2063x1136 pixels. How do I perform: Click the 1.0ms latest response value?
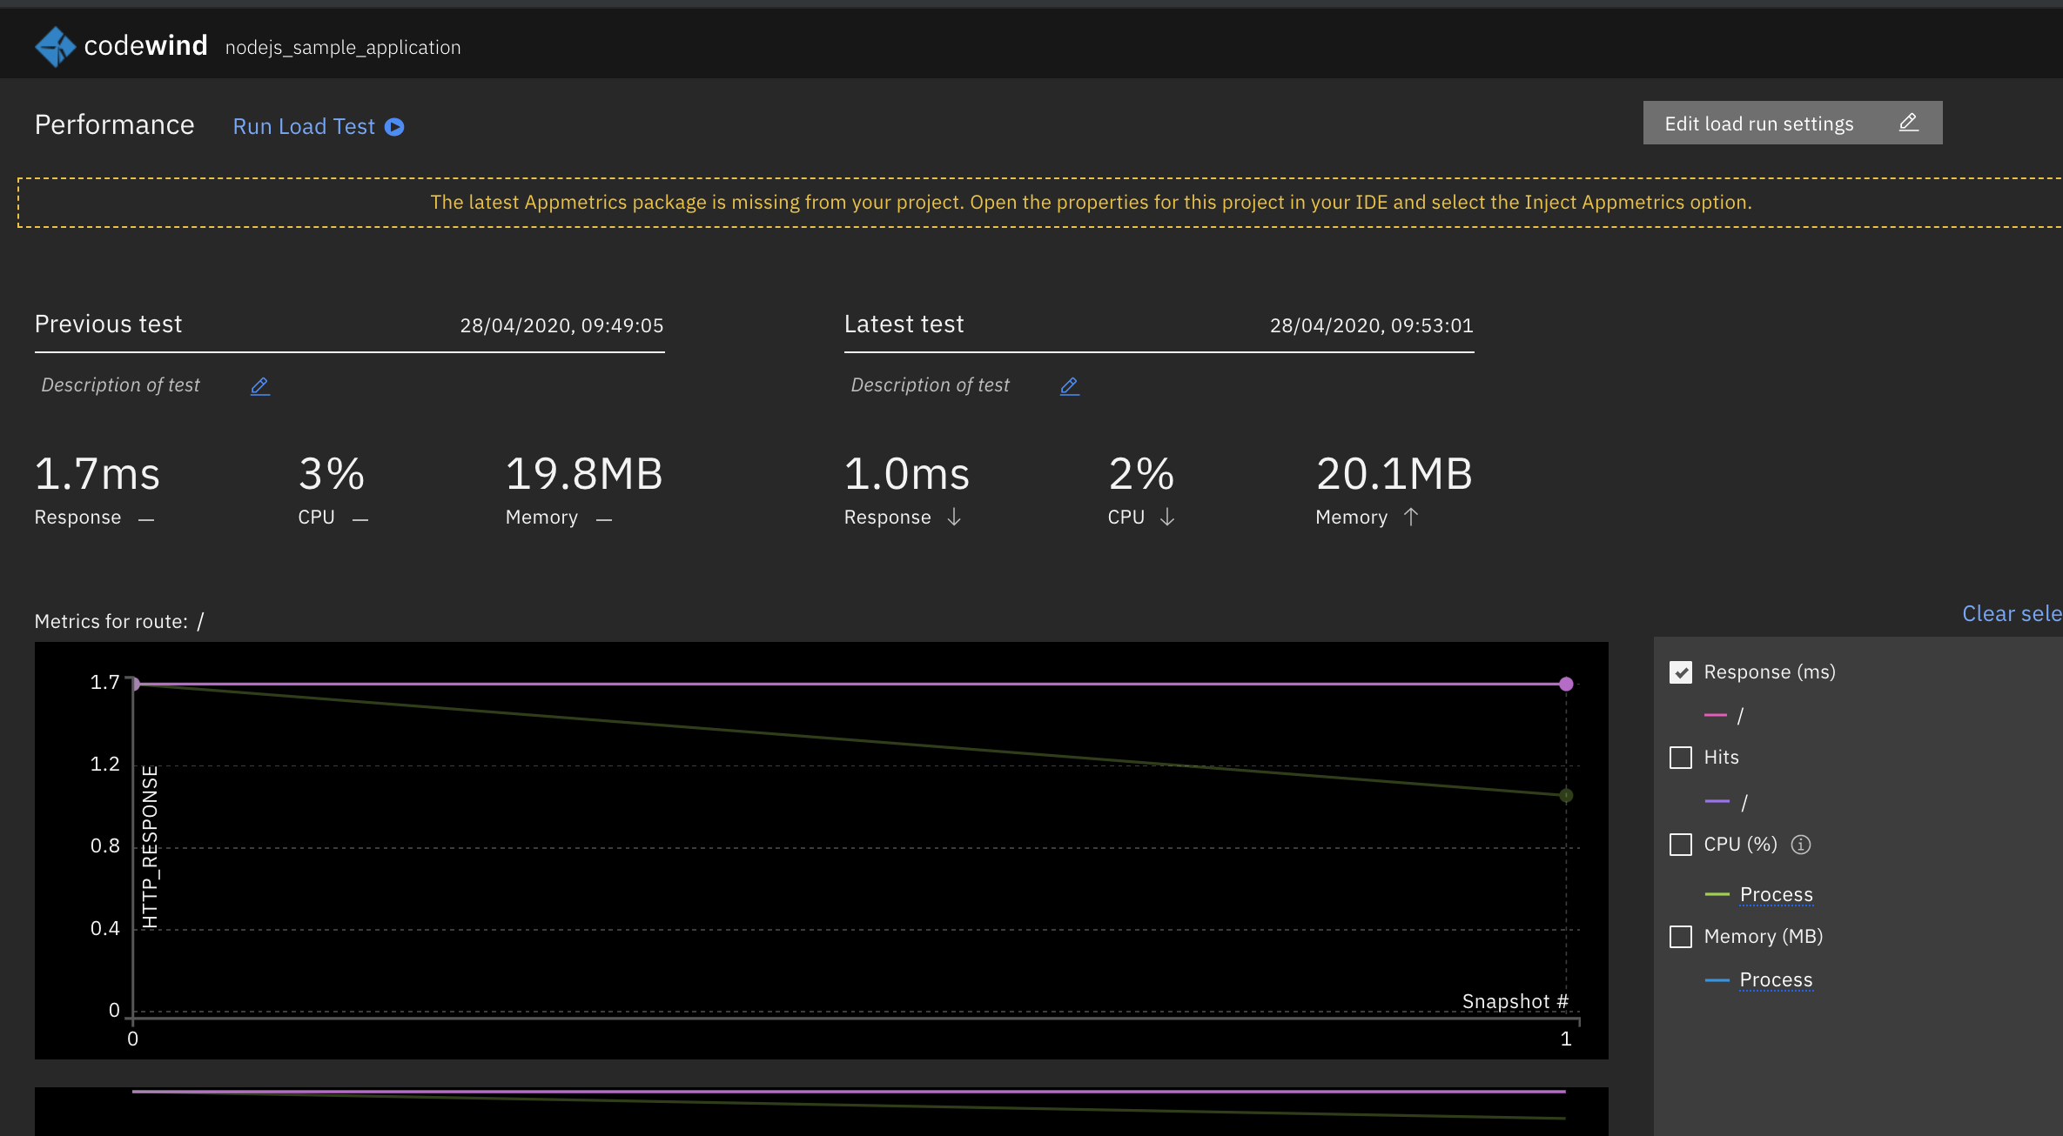907,475
